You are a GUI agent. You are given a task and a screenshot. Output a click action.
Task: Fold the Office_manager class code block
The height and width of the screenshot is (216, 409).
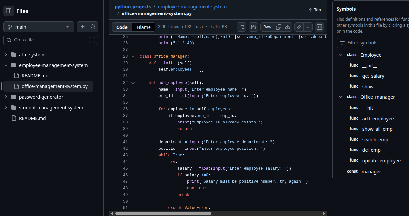[x=133, y=56]
